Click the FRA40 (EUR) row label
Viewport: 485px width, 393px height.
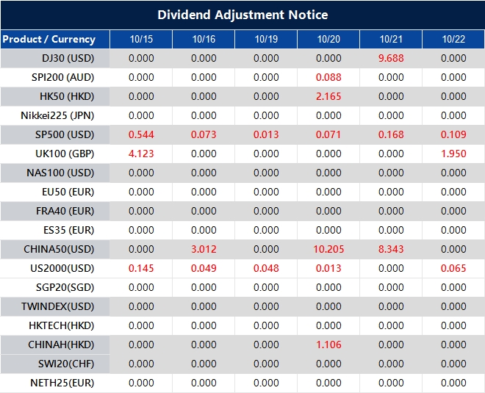(65, 211)
